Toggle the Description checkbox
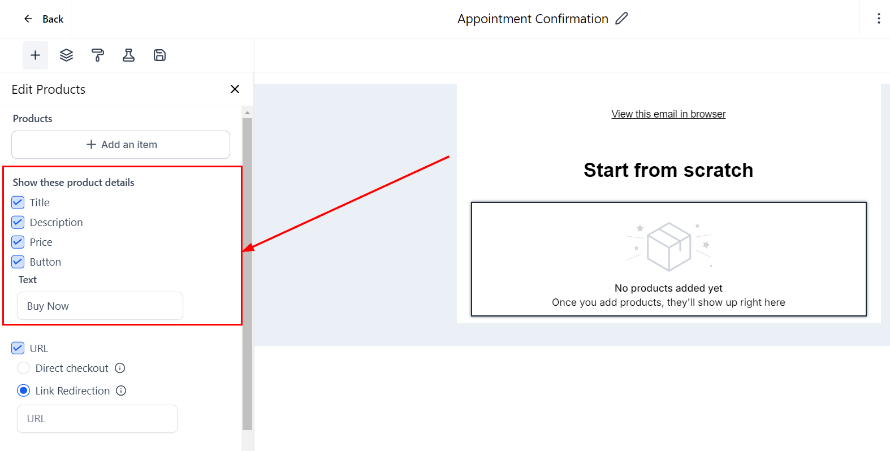The width and height of the screenshot is (890, 451). tap(18, 222)
